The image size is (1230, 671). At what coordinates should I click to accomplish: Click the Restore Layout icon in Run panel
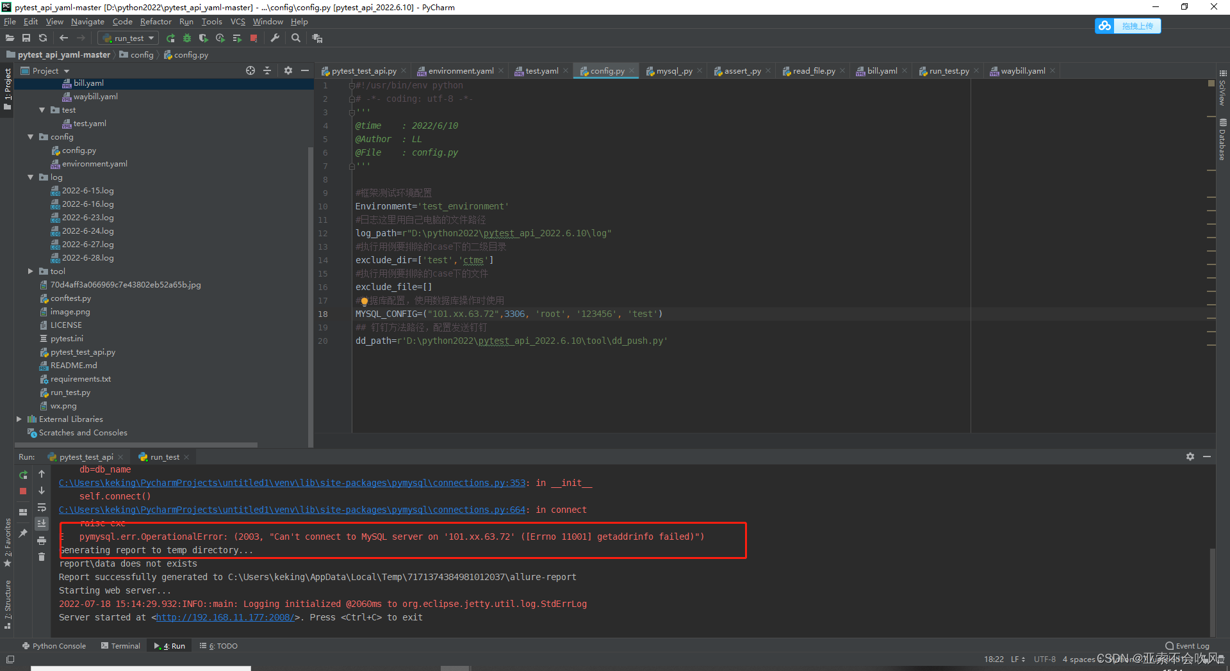pos(23,512)
